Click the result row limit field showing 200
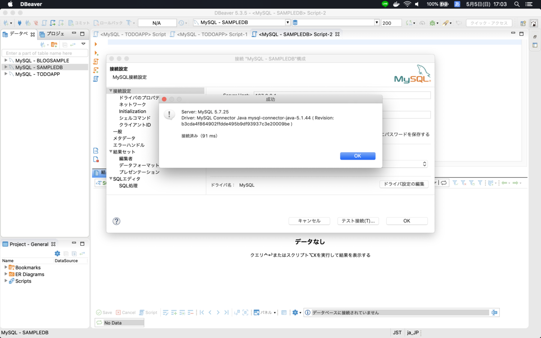 (391, 23)
